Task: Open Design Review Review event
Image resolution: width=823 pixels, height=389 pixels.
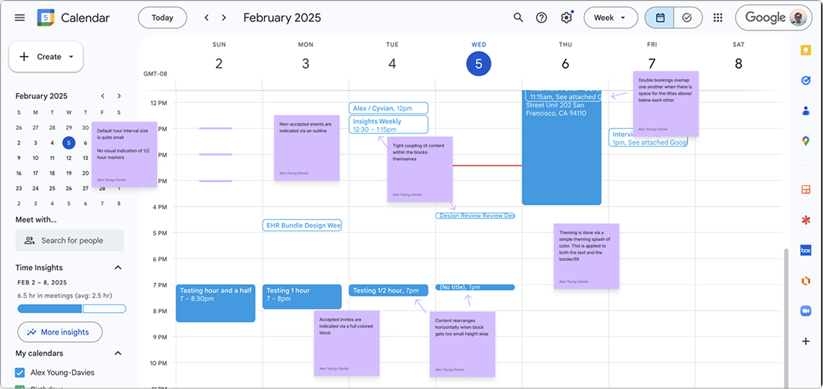Action: (x=475, y=216)
